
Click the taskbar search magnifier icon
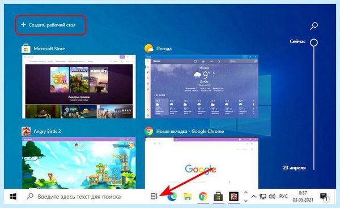point(30,196)
